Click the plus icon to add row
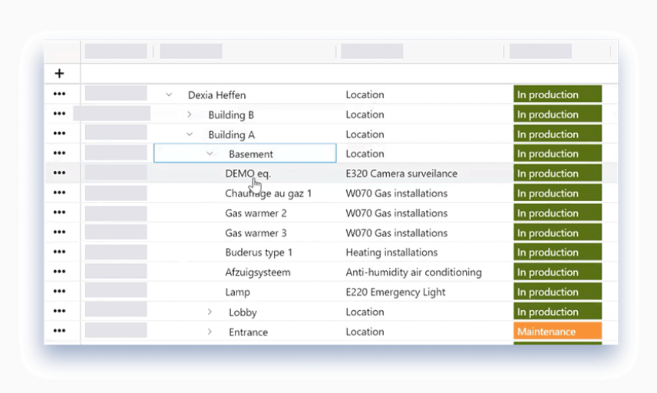This screenshot has width=657, height=393. coord(59,74)
